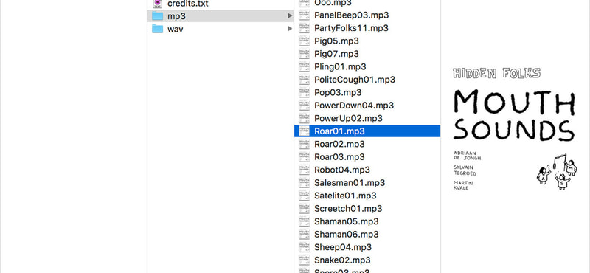Click the Salesman01.mp3 file icon

click(x=304, y=183)
